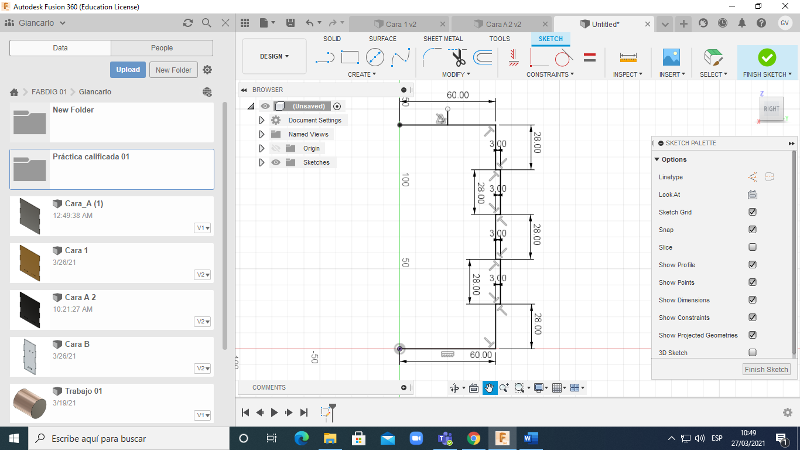This screenshot has height=450, width=800.
Task: Toggle the Show Projected Geometries checkbox
Action: [x=753, y=335]
